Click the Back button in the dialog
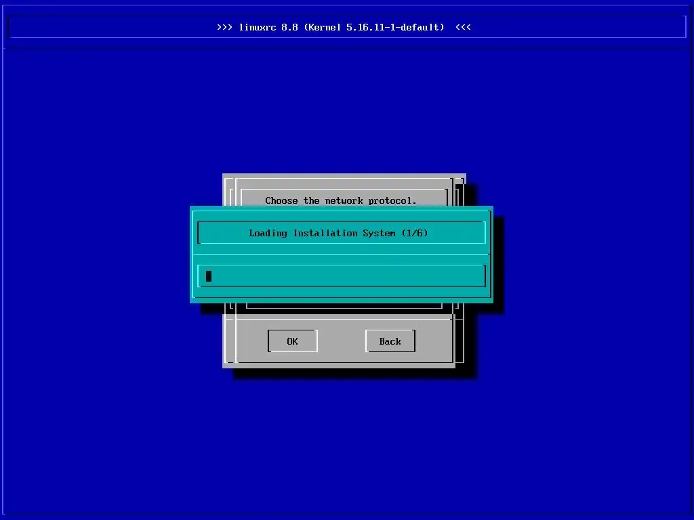This screenshot has height=520, width=694. [390, 341]
